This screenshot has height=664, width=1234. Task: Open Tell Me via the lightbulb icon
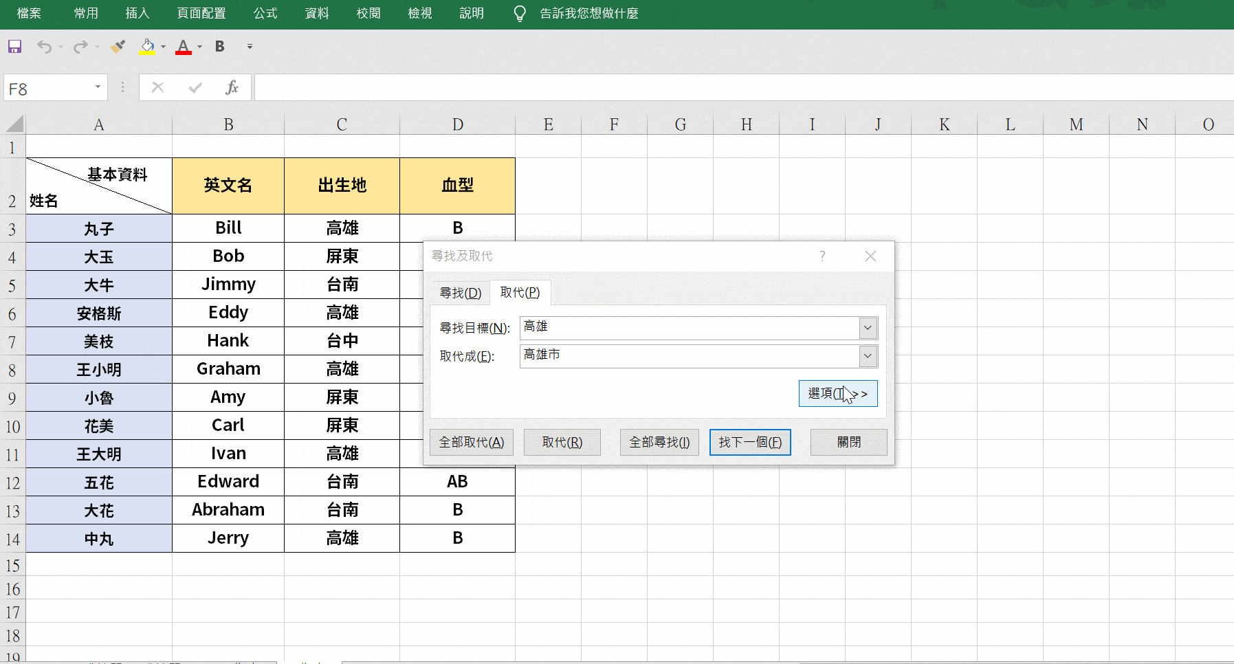point(519,13)
